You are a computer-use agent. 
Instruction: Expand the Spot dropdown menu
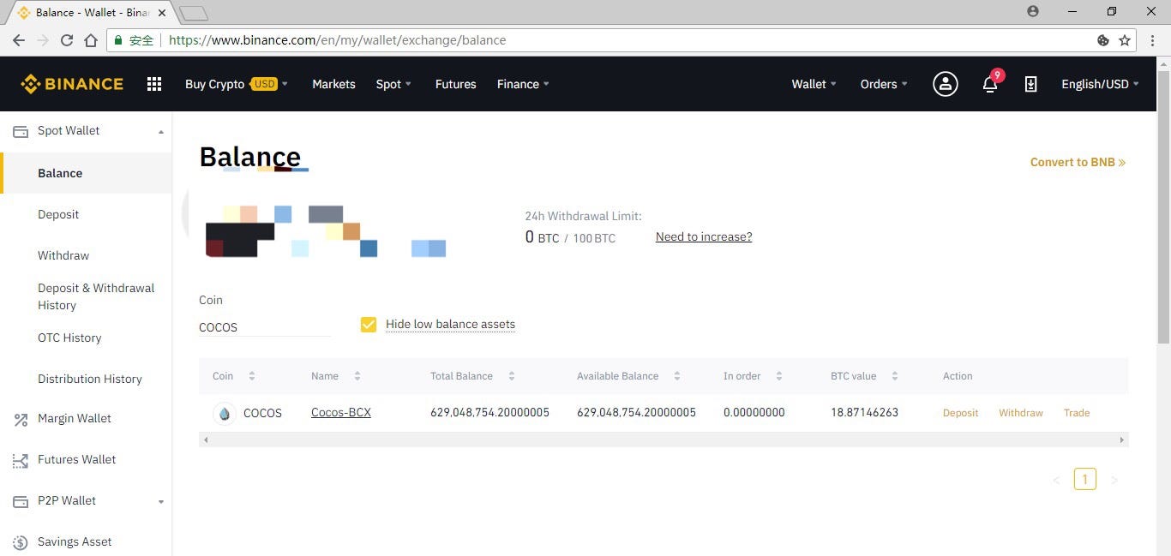[x=393, y=84]
